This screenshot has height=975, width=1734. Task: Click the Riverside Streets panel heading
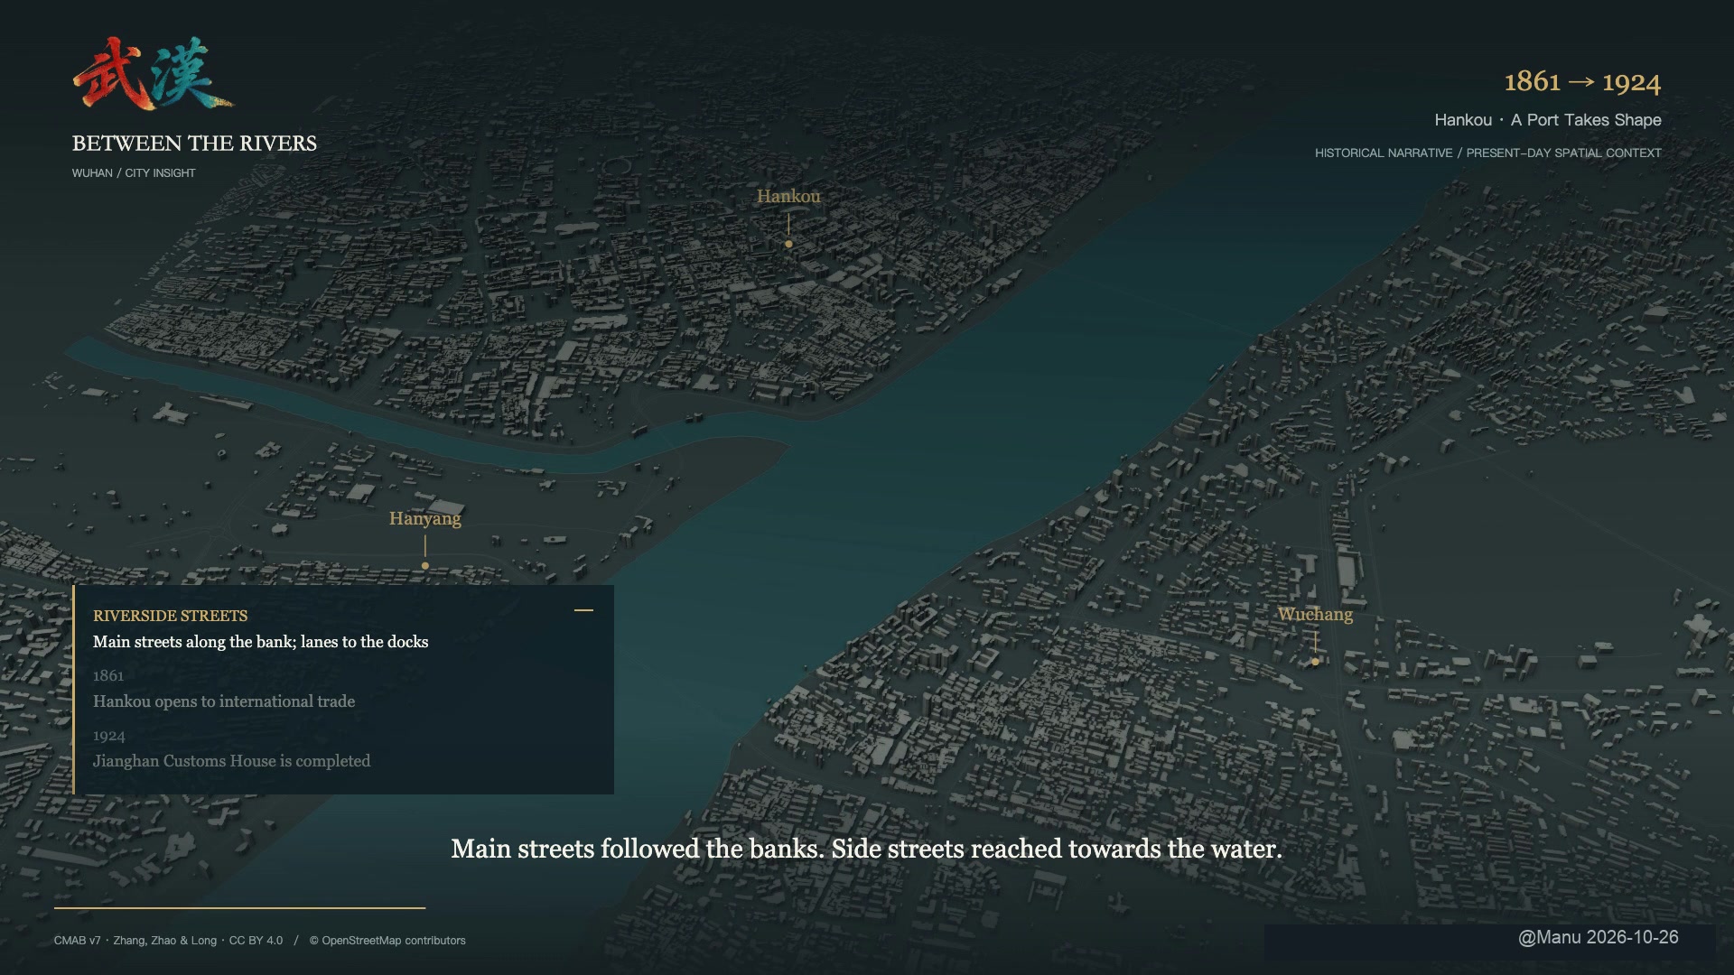(170, 616)
